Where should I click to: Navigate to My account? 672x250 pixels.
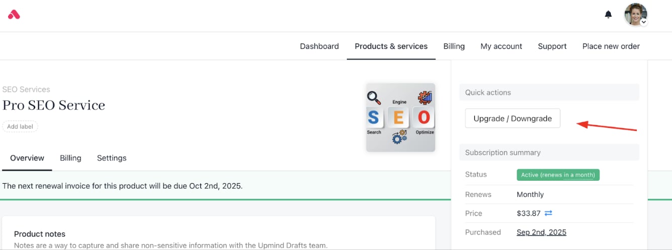[501, 46]
